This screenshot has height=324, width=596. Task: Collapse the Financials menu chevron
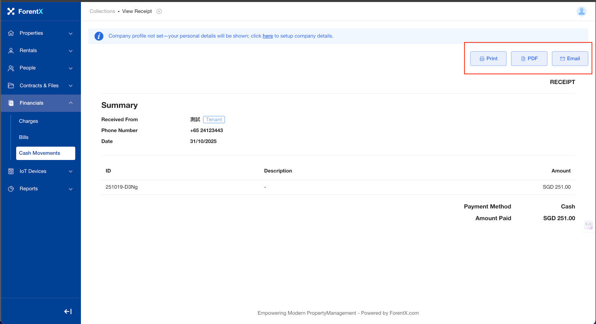[x=71, y=103]
